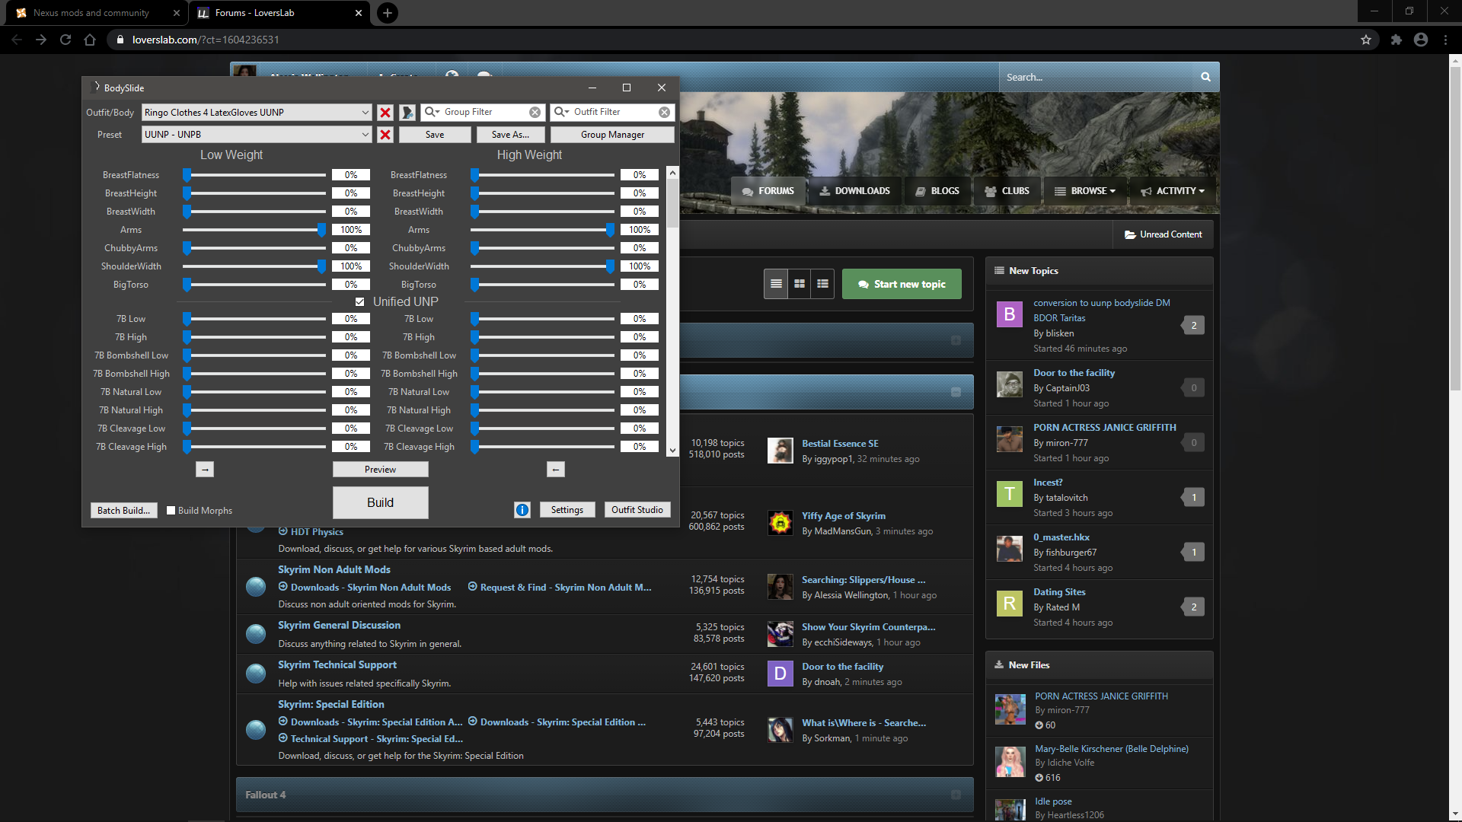Open Group Filter search magnifier menu

click(432, 112)
